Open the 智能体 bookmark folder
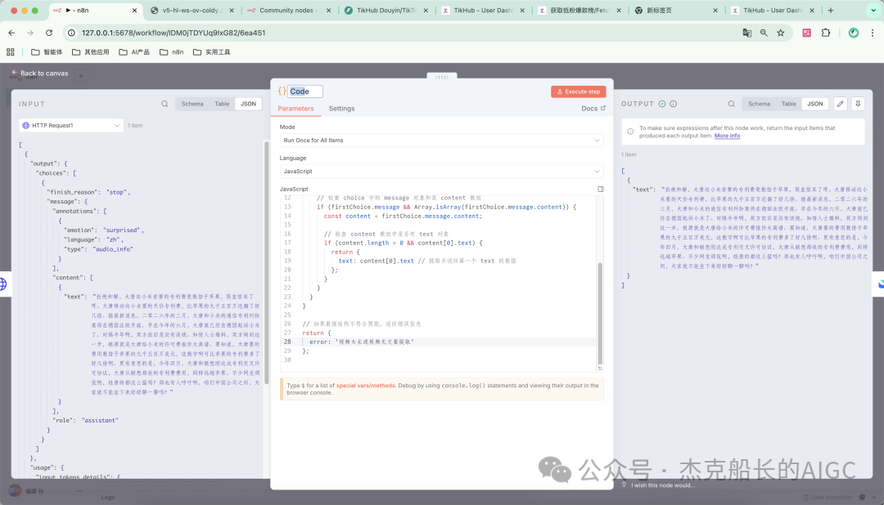The width and height of the screenshot is (884, 505). 47,51
